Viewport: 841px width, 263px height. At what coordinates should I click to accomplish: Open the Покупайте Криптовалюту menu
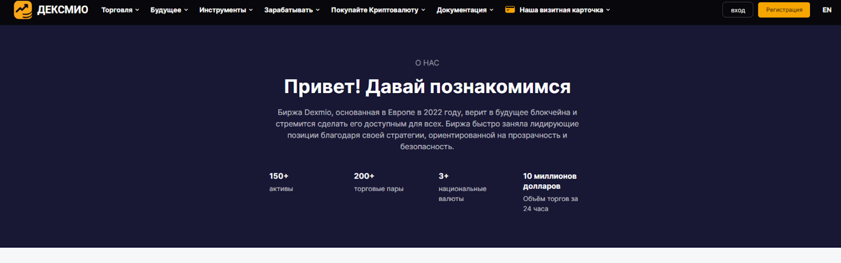(375, 10)
